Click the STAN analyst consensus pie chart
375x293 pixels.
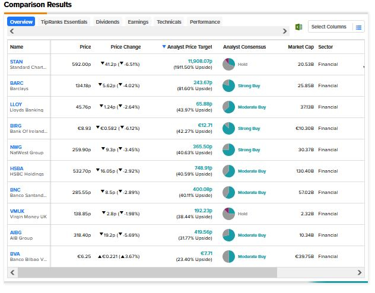pyautogui.click(x=228, y=64)
